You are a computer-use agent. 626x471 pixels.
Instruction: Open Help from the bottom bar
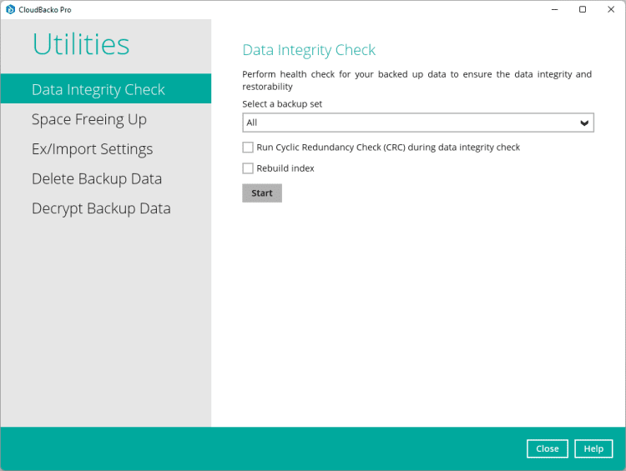coord(593,448)
